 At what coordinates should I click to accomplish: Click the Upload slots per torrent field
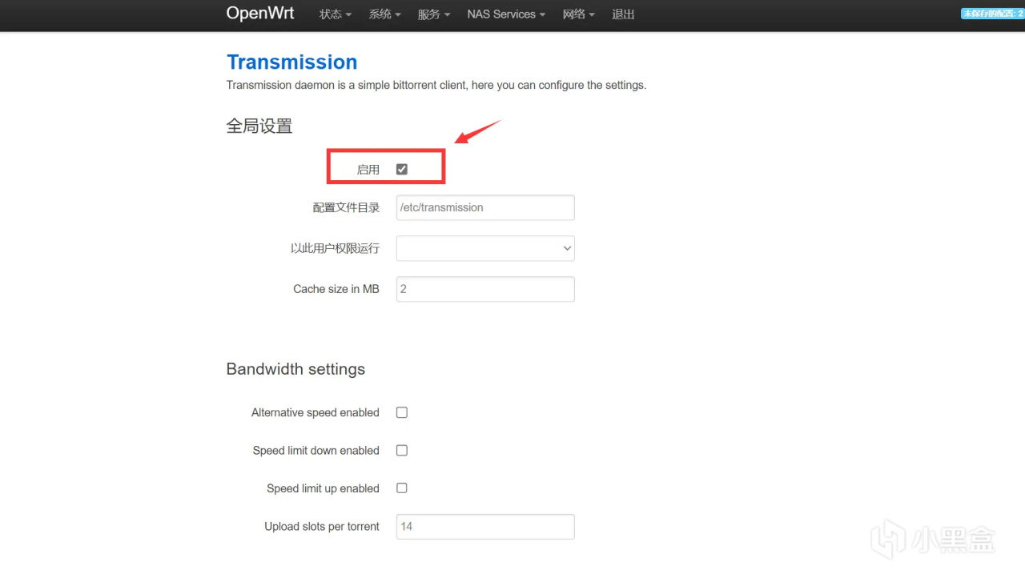click(485, 527)
